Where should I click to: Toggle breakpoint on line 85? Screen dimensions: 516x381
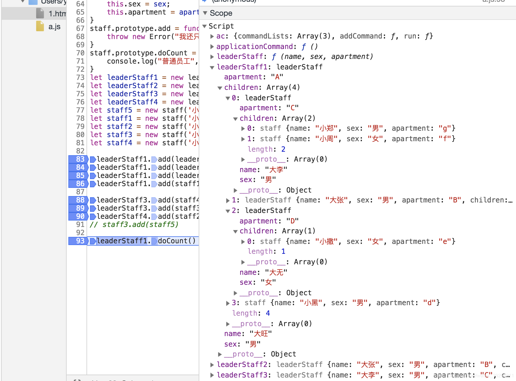78,176
